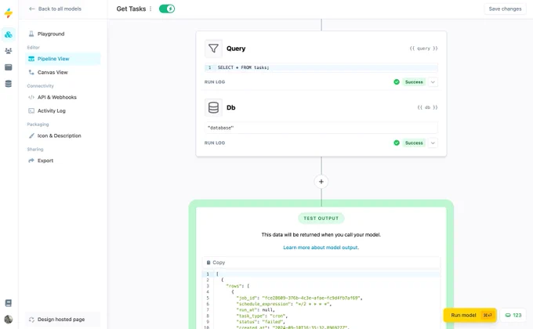The image size is (533, 329).
Task: Open the card-shaped icon in left rail
Action: coord(9,67)
